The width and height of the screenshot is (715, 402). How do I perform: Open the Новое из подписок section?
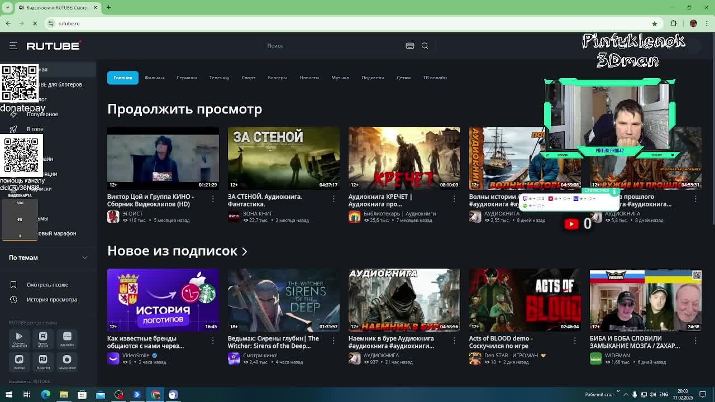pos(177,251)
